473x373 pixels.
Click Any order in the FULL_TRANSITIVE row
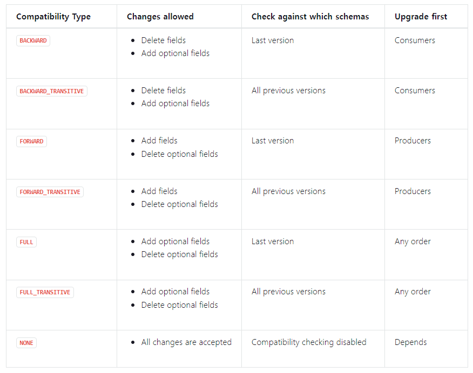click(413, 292)
